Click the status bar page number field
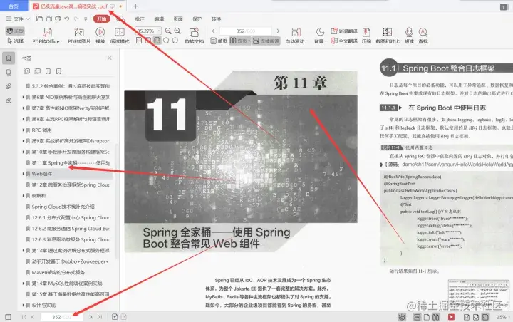 coord(61,317)
